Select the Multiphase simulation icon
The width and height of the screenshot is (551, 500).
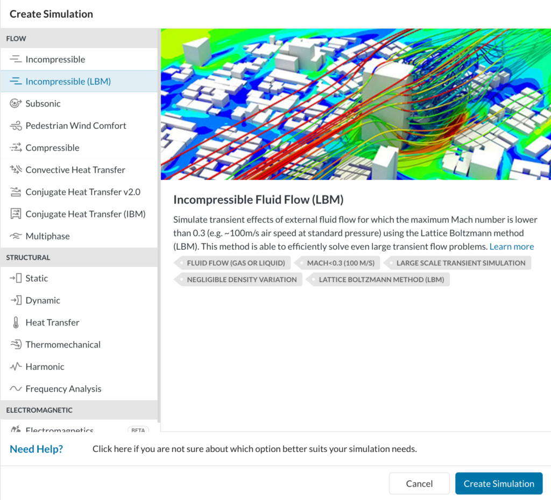coord(16,236)
